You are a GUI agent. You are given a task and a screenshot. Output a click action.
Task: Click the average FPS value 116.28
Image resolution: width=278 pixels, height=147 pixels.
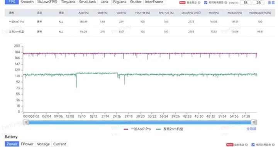[83, 32]
